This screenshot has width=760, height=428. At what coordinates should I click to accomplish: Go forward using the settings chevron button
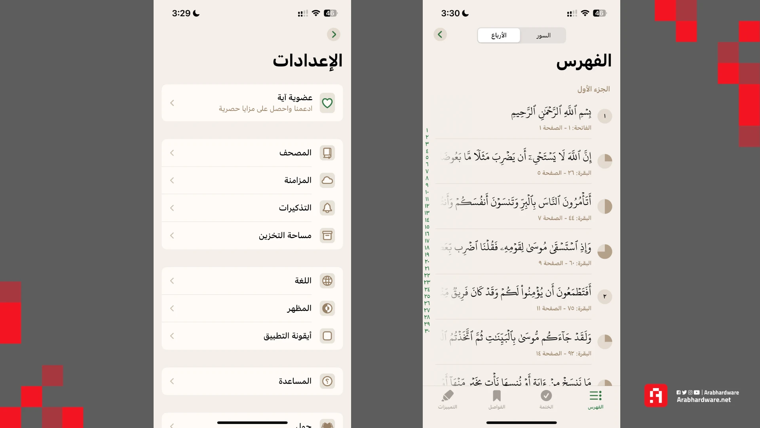pyautogui.click(x=334, y=34)
